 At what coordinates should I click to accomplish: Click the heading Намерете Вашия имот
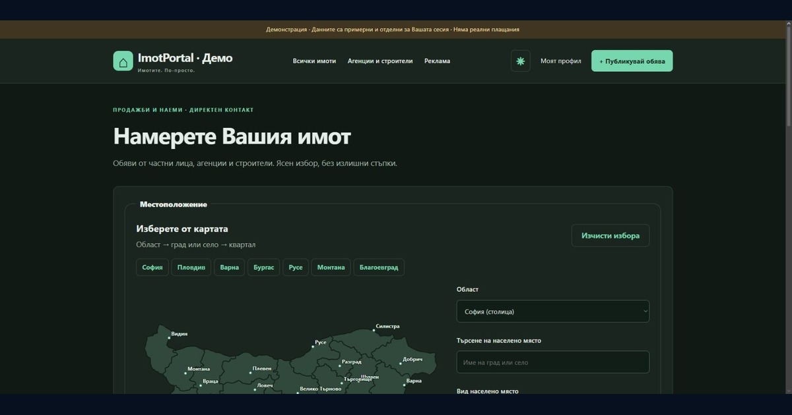[232, 136]
